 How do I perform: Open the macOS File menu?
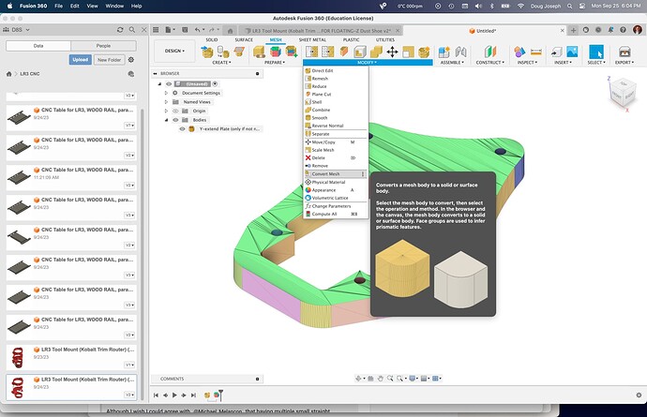coord(58,6)
